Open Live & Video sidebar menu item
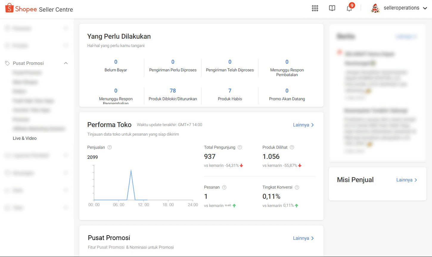The height and width of the screenshot is (257, 432). pyautogui.click(x=25, y=138)
